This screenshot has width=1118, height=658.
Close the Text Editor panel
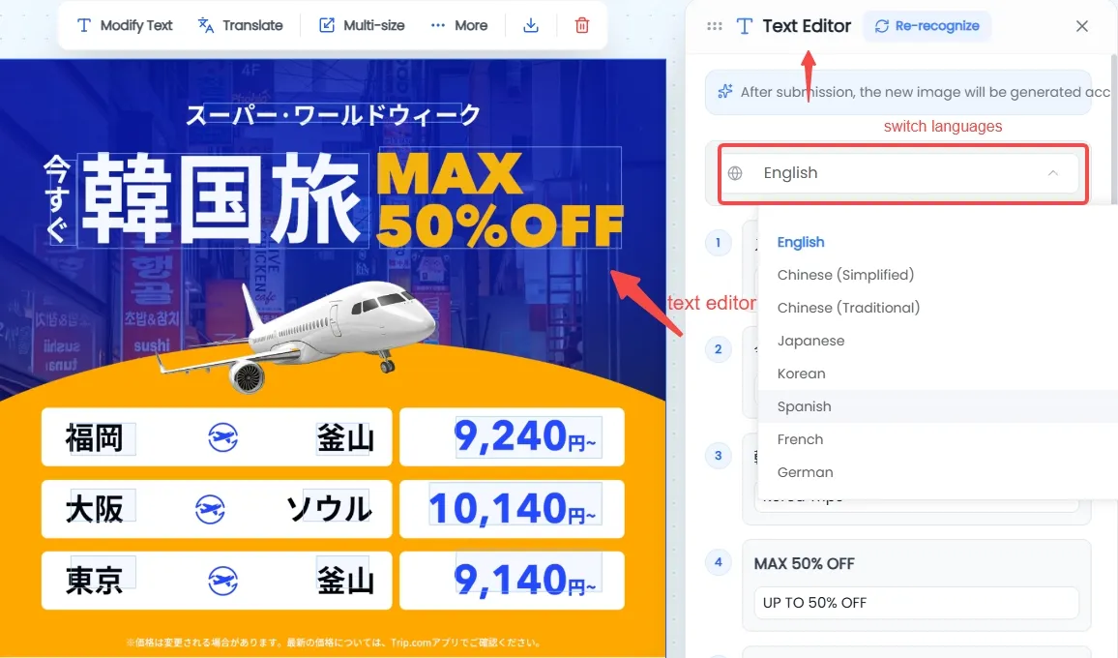tap(1081, 26)
